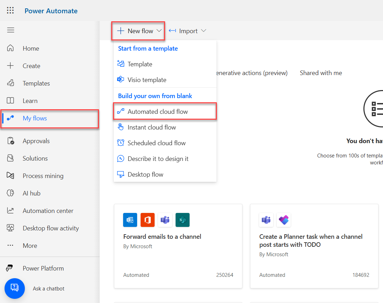383x303 pixels.
Task: Choose Instant cloud flow
Action: (x=165, y=127)
